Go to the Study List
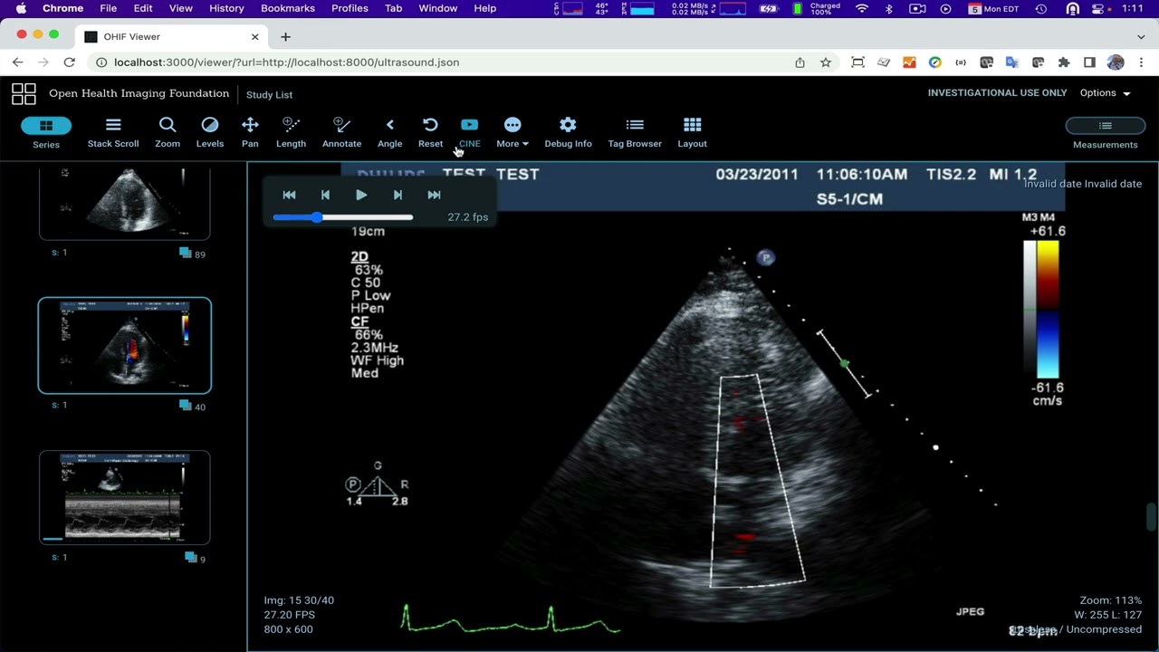This screenshot has width=1159, height=652. pyautogui.click(x=269, y=94)
